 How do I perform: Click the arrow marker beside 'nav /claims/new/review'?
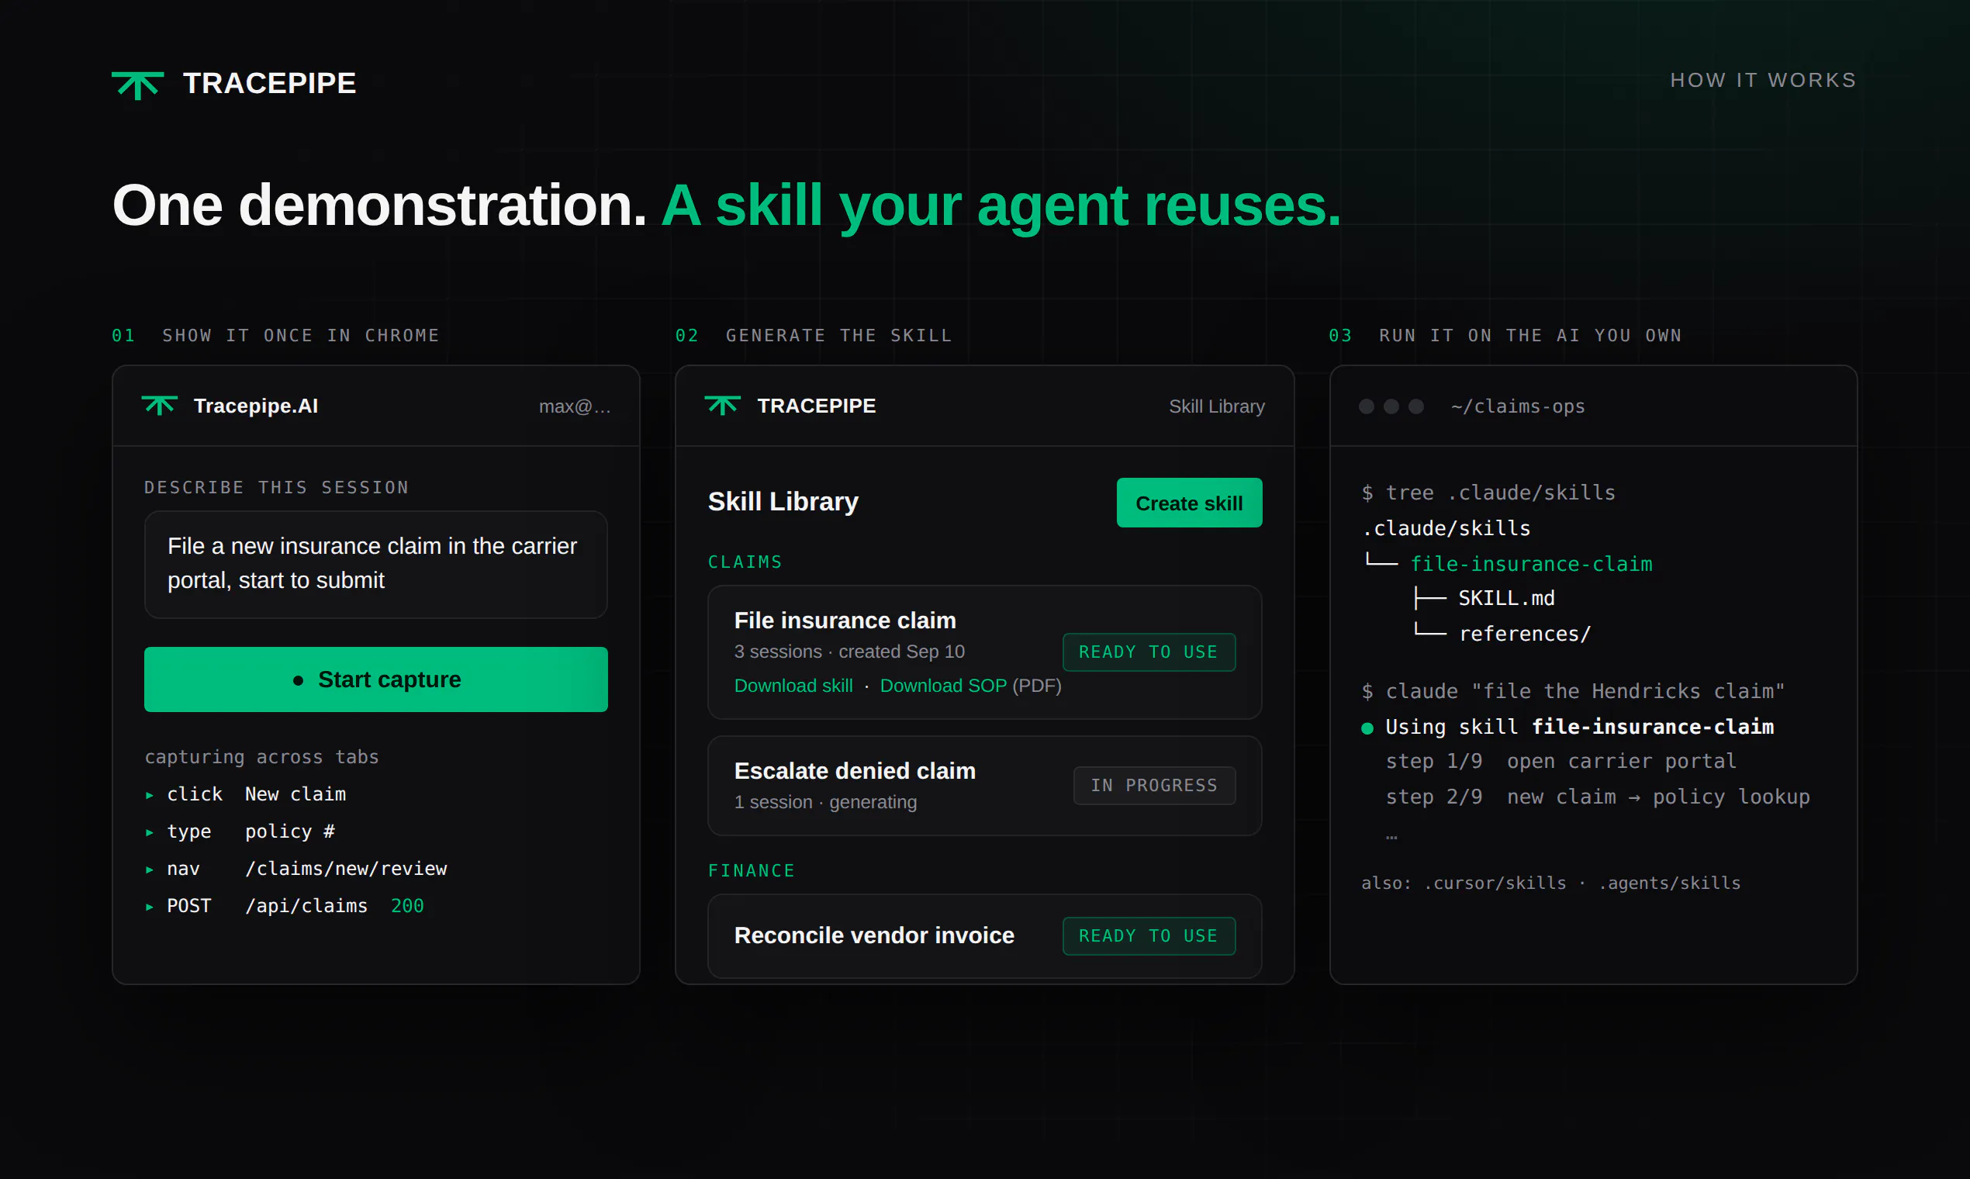150,870
